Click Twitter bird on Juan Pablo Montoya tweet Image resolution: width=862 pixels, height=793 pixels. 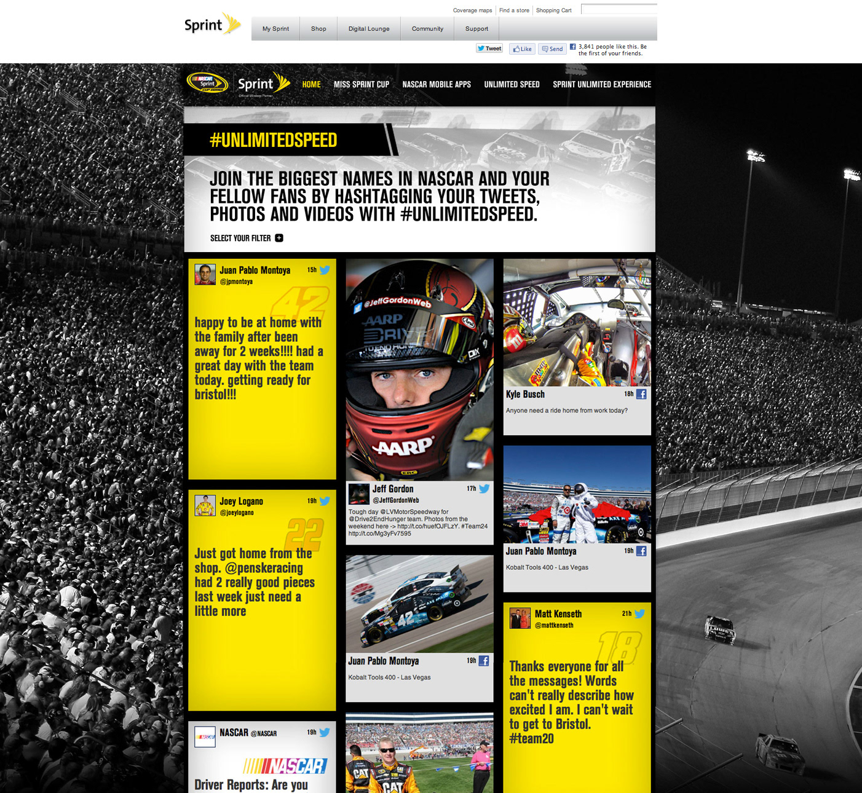(x=325, y=270)
